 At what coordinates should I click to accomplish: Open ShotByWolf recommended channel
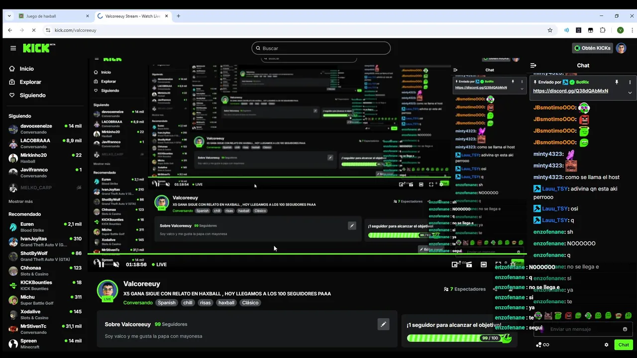click(x=45, y=256)
